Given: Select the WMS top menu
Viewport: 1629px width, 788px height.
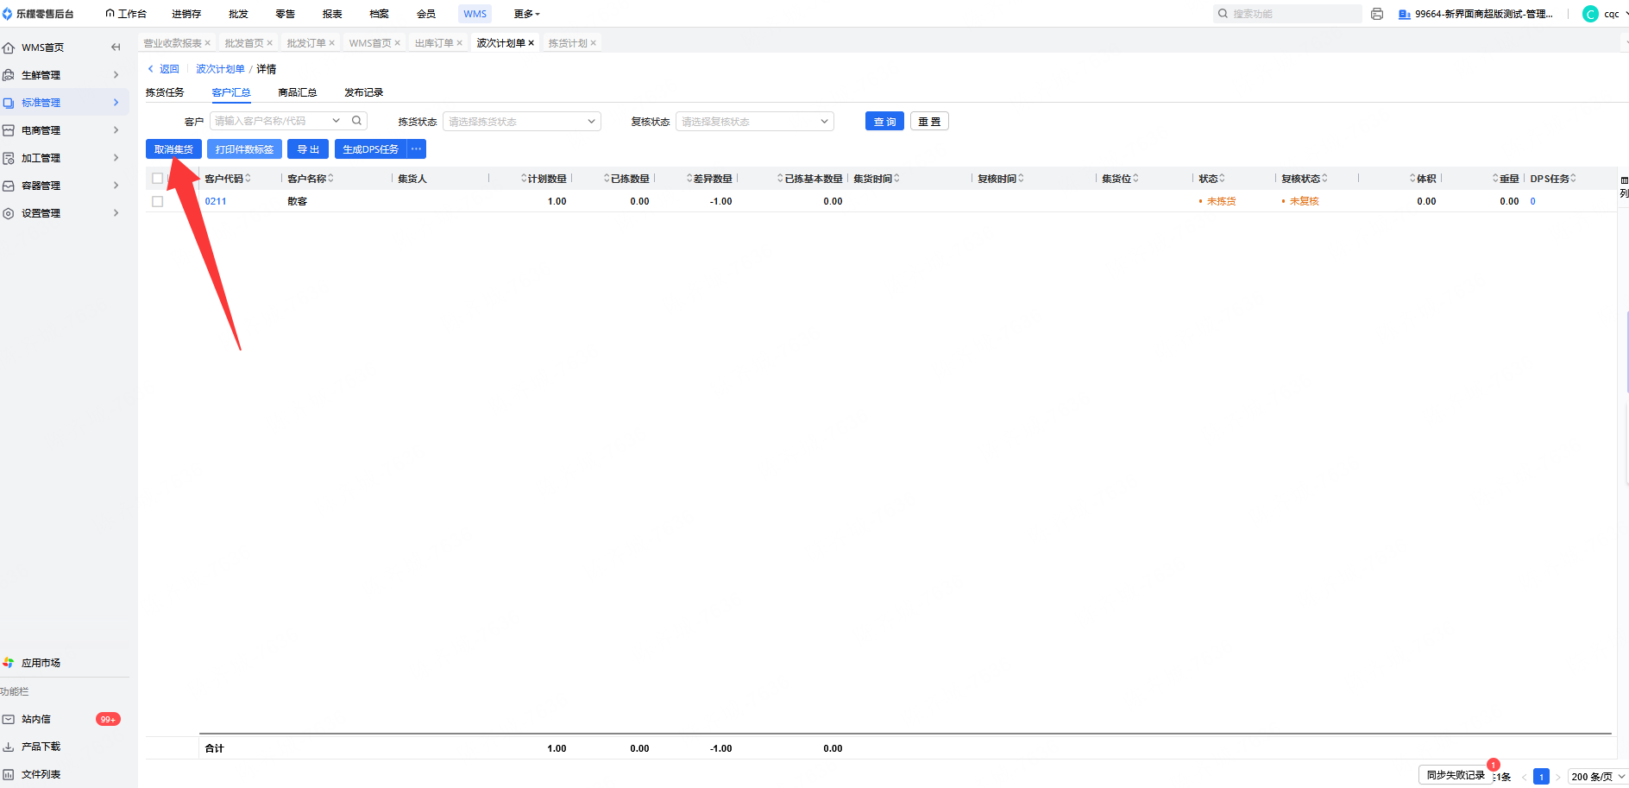Looking at the screenshot, I should [x=475, y=14].
